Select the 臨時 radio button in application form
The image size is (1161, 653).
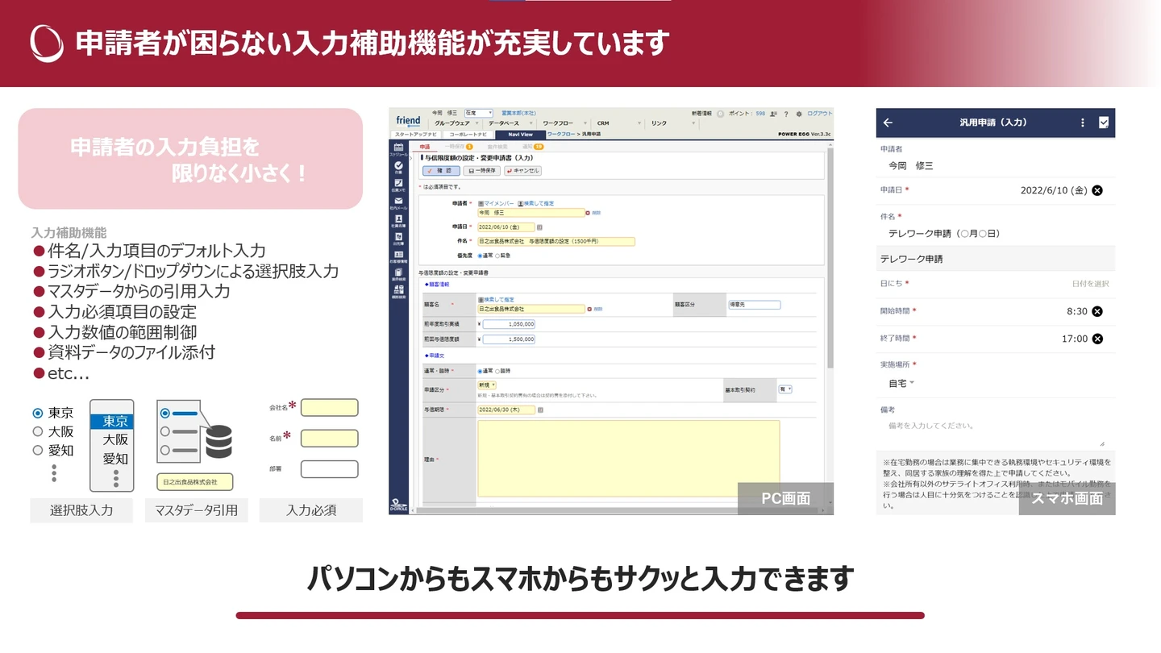point(497,371)
